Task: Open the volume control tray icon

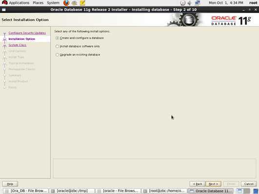Action: [x=189, y=3]
